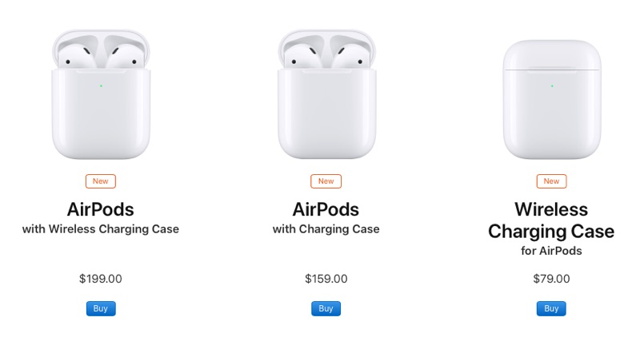Click the green LED on the closed case
Viewport: 640px width, 349px height.
(x=552, y=86)
